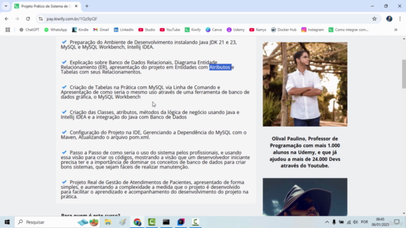Image resolution: width=406 pixels, height=228 pixels.
Task: Click the image of man wearing hat
Action: (x=305, y=197)
